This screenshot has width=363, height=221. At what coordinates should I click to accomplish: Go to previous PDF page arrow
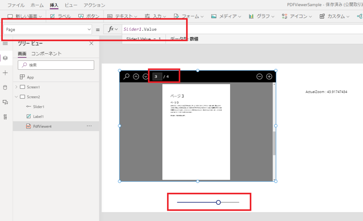point(136,76)
